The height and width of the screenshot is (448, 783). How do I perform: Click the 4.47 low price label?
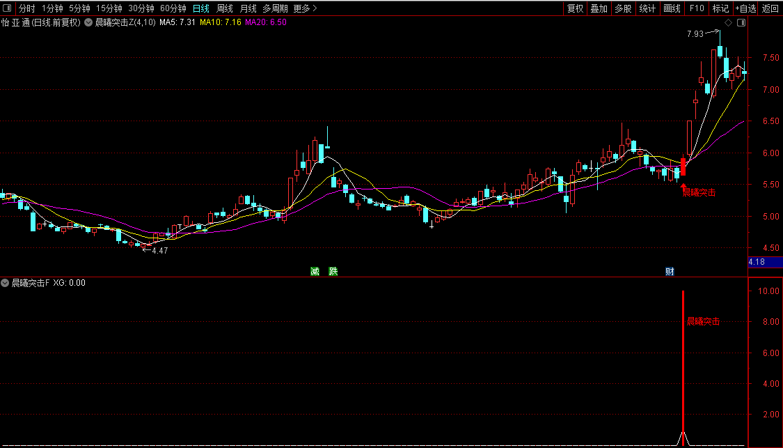tap(160, 251)
